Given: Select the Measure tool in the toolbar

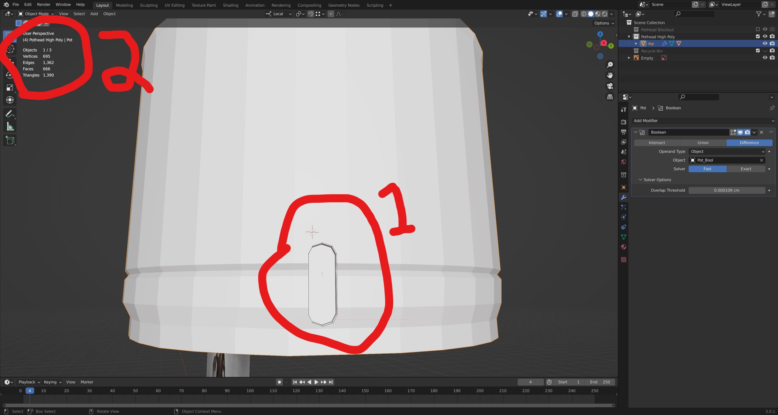Looking at the screenshot, I should pyautogui.click(x=10, y=127).
